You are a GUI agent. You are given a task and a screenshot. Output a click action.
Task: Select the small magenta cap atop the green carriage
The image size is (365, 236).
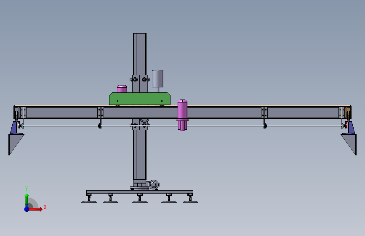[122, 89]
